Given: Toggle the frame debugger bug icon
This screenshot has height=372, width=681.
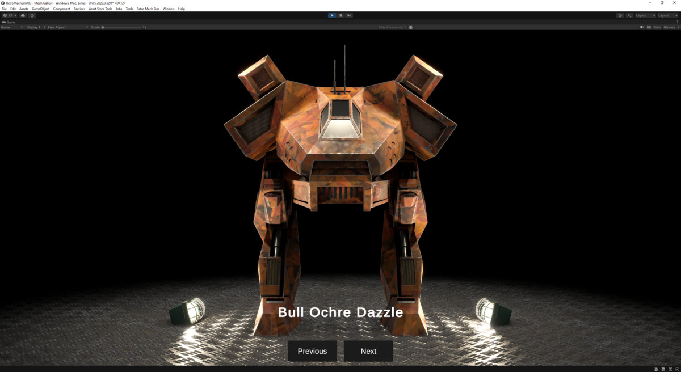Looking at the screenshot, I should 411,27.
